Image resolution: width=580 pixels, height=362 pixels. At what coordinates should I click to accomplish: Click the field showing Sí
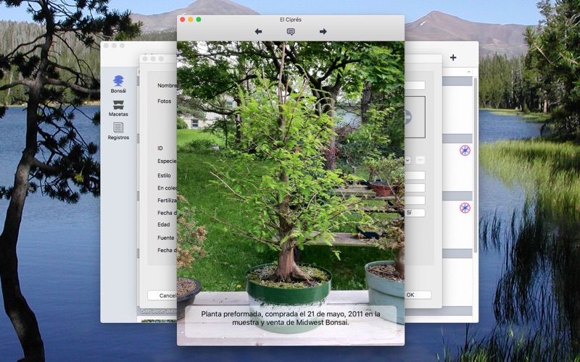(415, 213)
